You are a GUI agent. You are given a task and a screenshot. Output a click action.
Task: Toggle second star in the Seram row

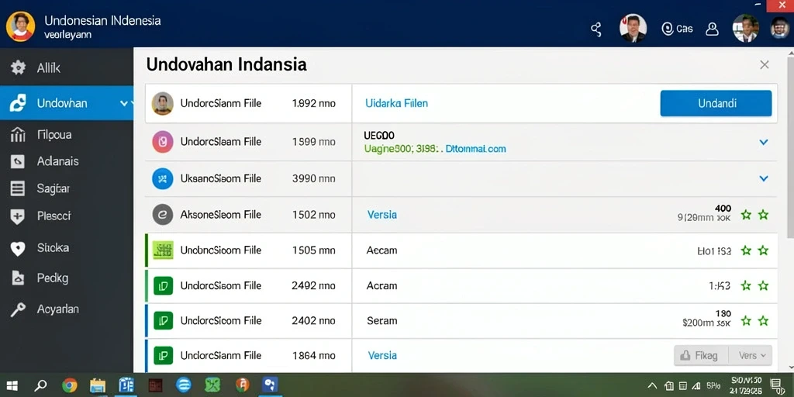click(763, 320)
